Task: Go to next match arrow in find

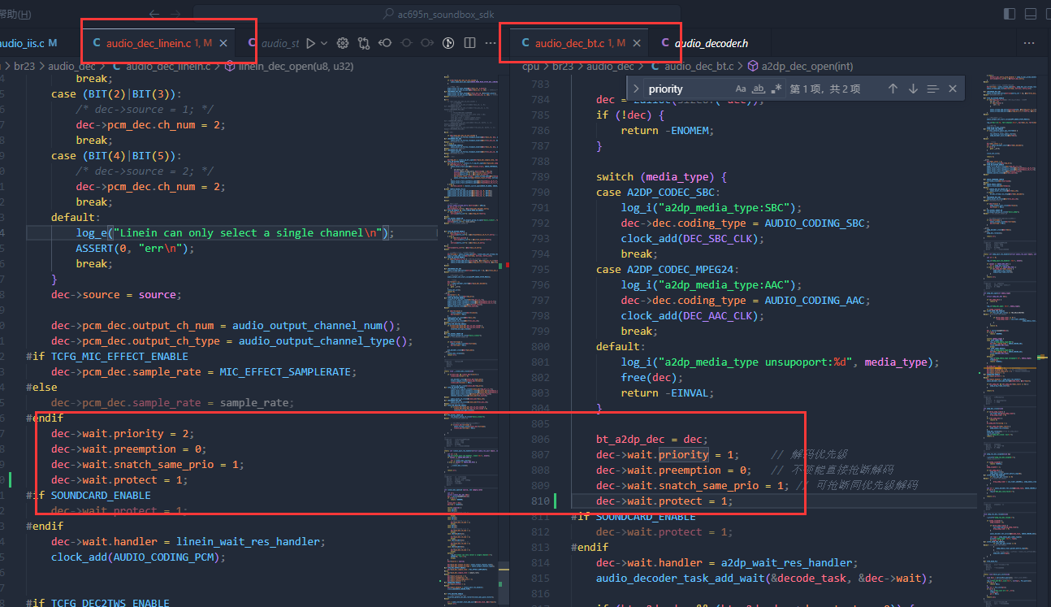Action: (x=913, y=89)
